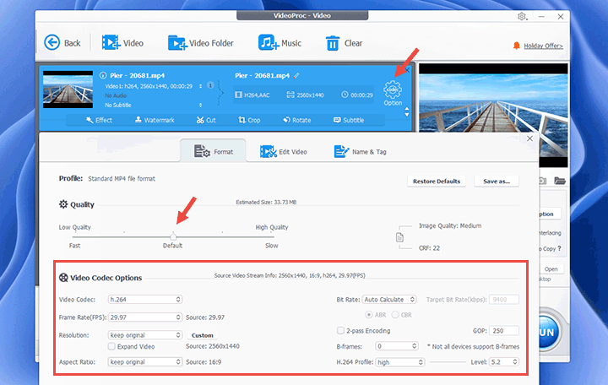This screenshot has height=385, width=608.
Task: Click the Quality gear icon
Action: (x=63, y=204)
